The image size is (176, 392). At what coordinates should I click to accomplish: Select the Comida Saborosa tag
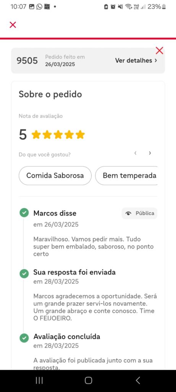55,175
